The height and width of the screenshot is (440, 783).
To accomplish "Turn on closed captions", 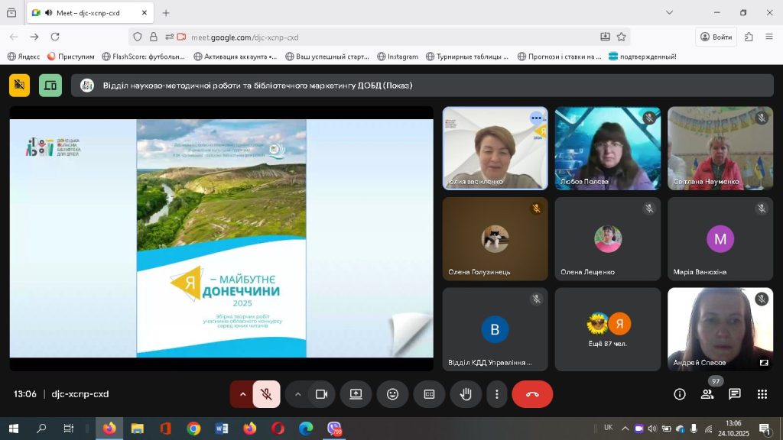I will pos(429,394).
